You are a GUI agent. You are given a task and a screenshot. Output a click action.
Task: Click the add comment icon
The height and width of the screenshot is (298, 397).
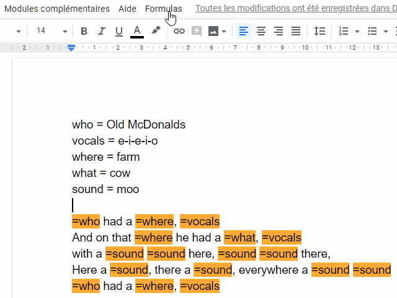[197, 31]
